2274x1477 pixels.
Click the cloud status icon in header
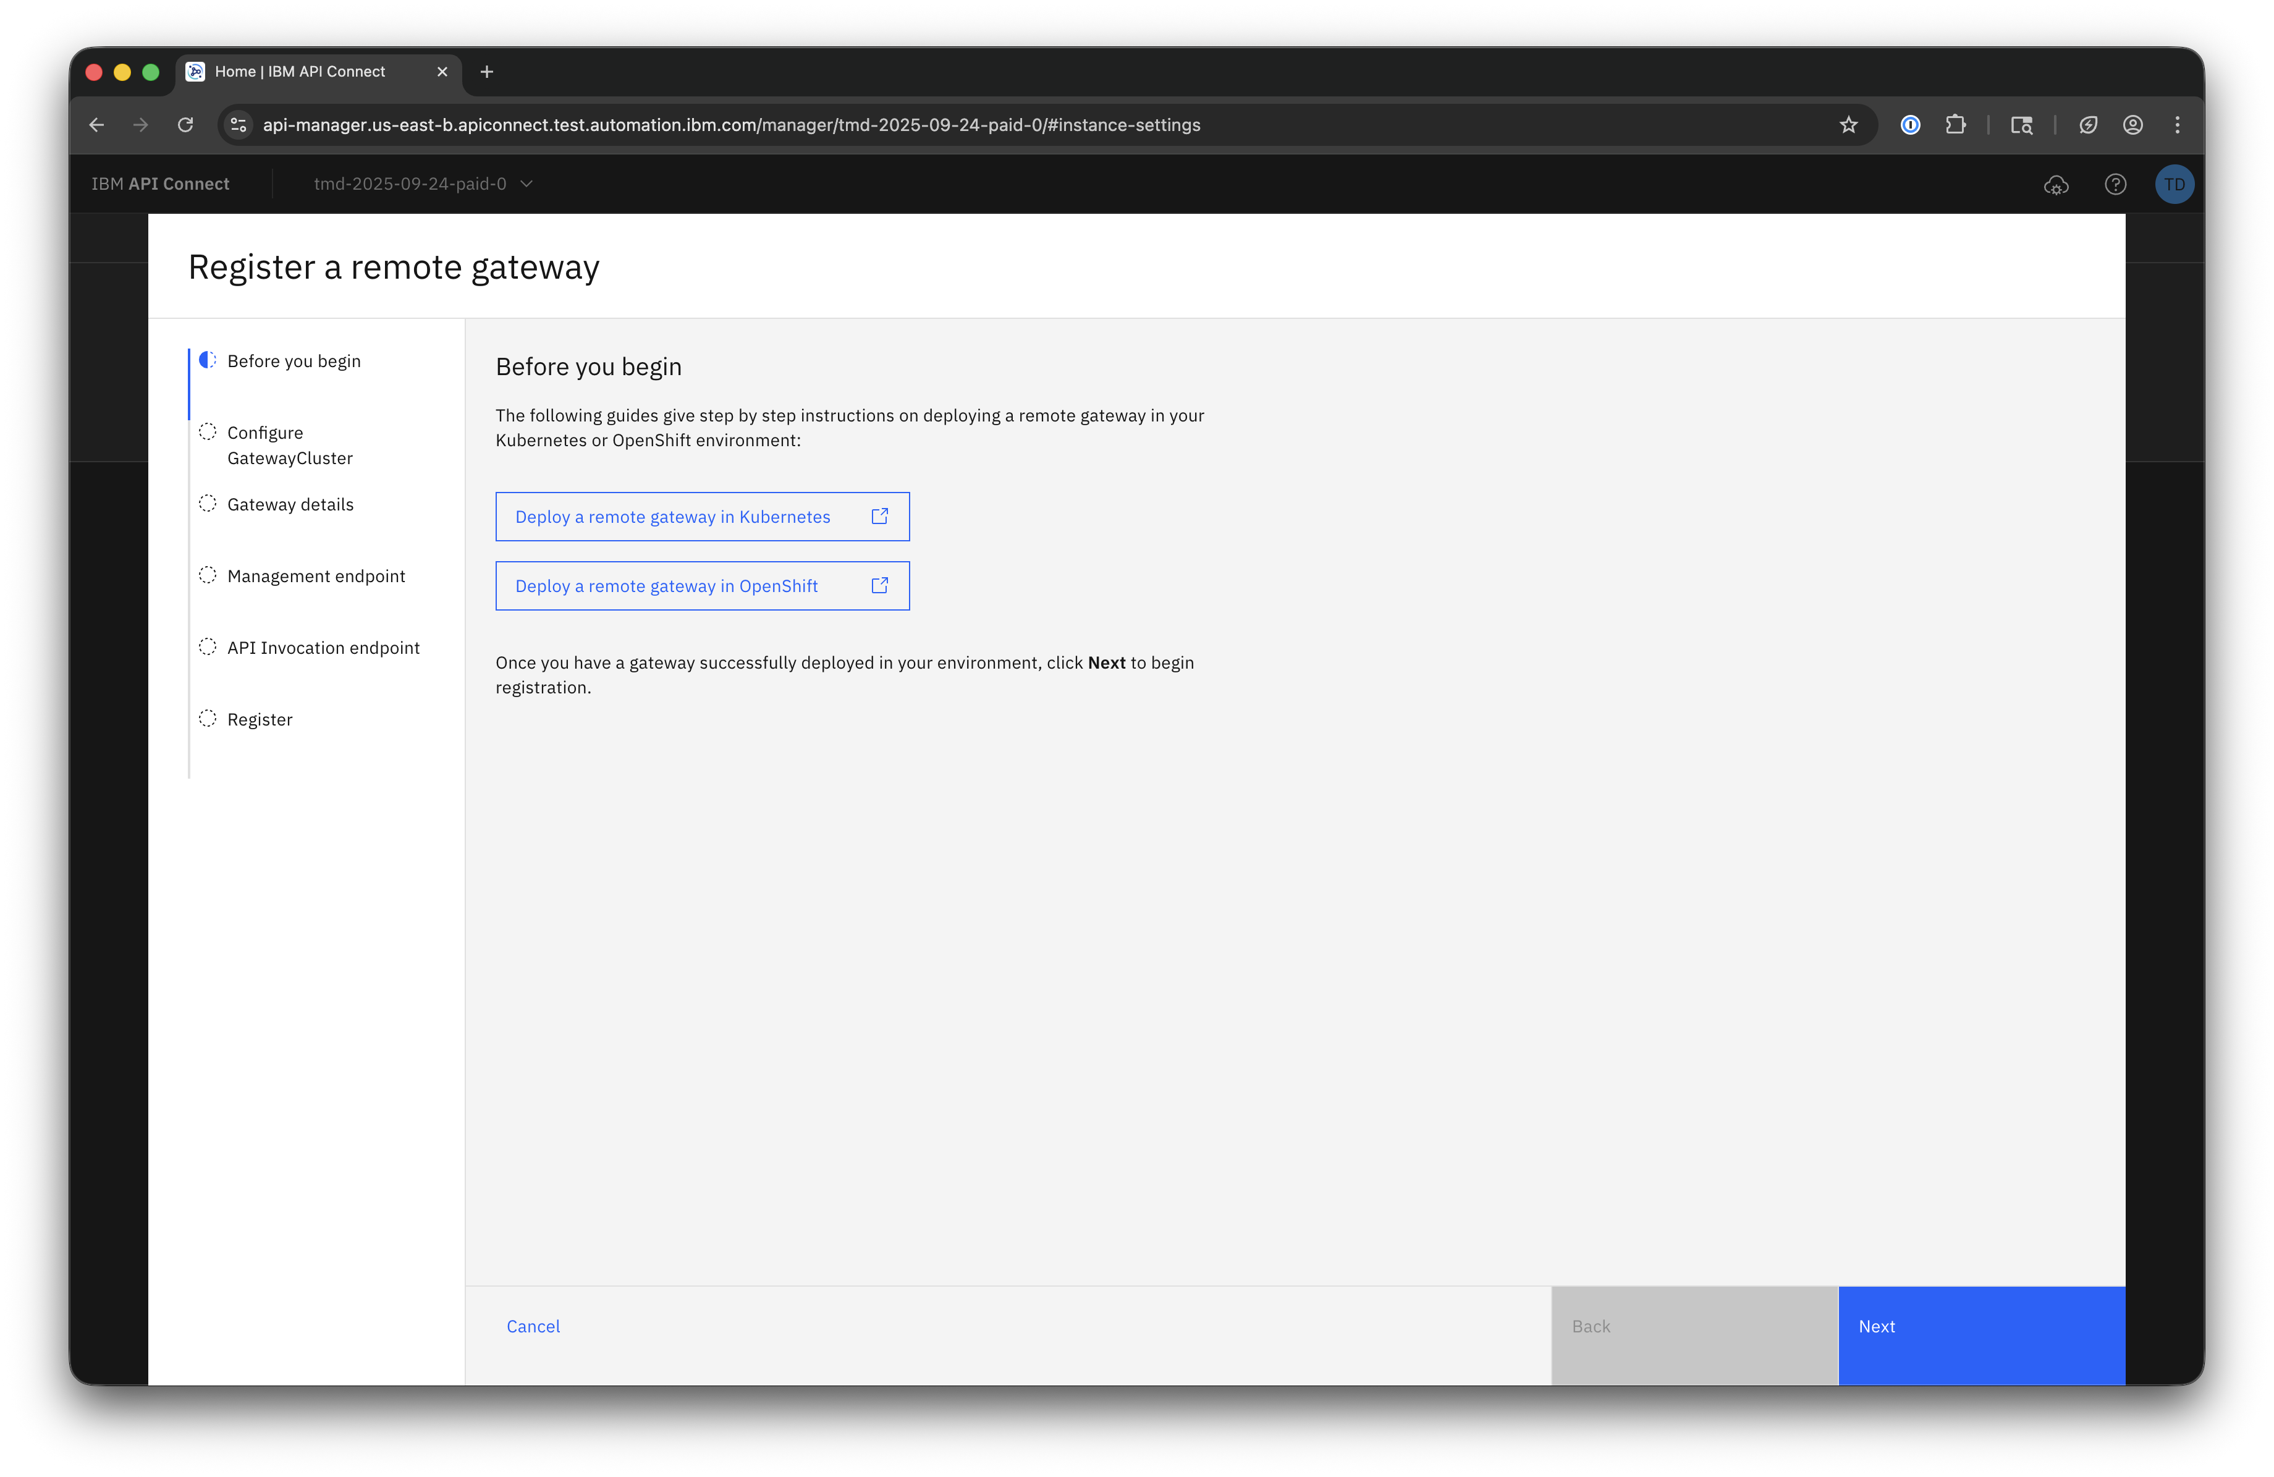pos(2055,184)
